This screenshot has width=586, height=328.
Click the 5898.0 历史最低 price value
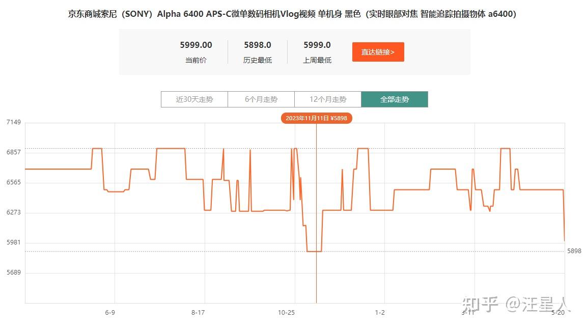[257, 45]
